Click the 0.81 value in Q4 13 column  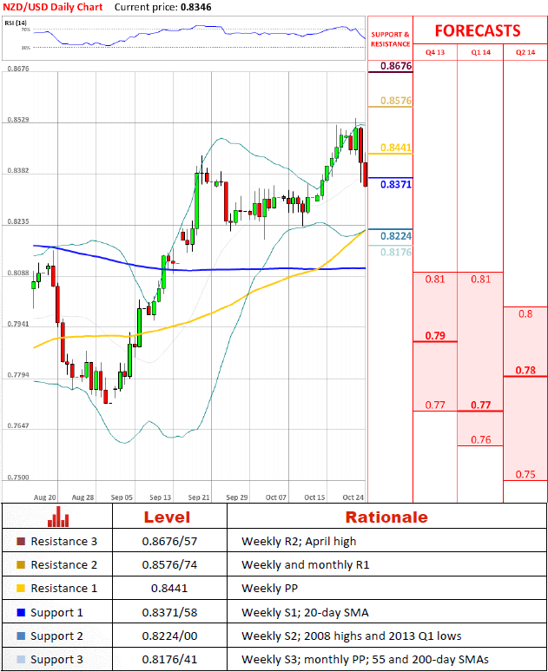point(435,280)
